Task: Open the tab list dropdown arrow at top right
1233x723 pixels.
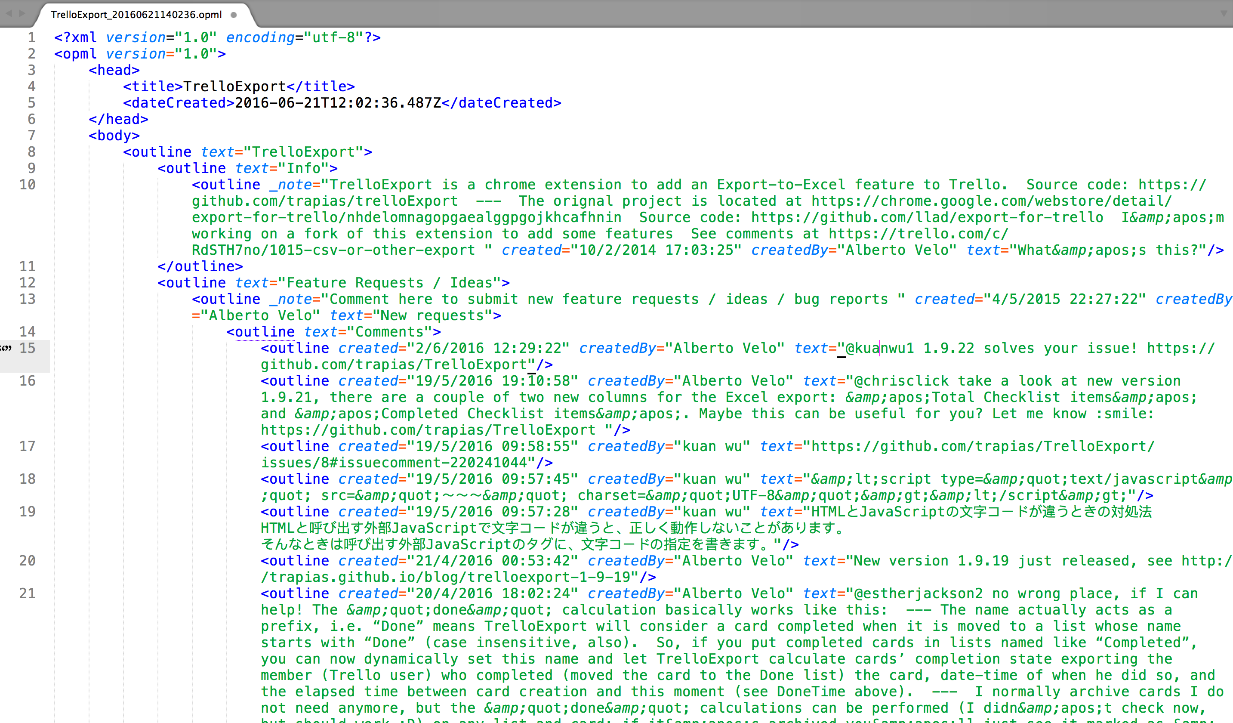Action: tap(1224, 14)
